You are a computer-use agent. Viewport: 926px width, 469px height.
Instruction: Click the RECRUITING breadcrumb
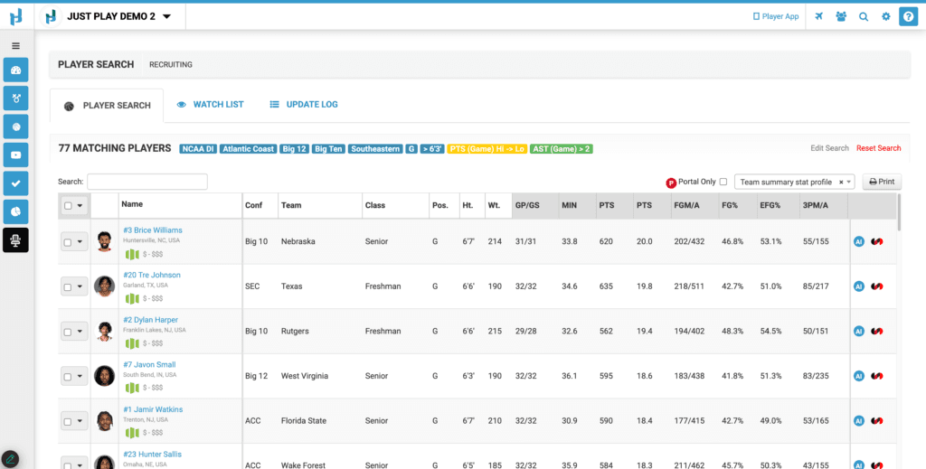(x=171, y=64)
